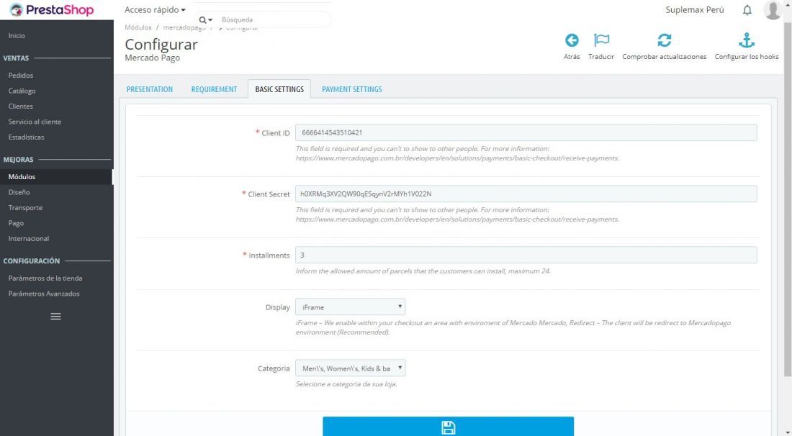Open Inicio in the sidebar
Viewport: 792px width, 436px height.
(17, 36)
